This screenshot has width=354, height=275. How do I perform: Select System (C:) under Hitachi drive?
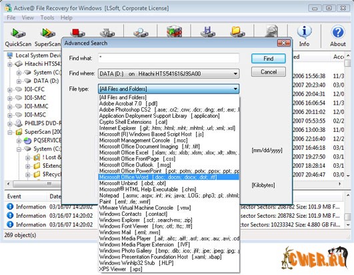click(47, 73)
